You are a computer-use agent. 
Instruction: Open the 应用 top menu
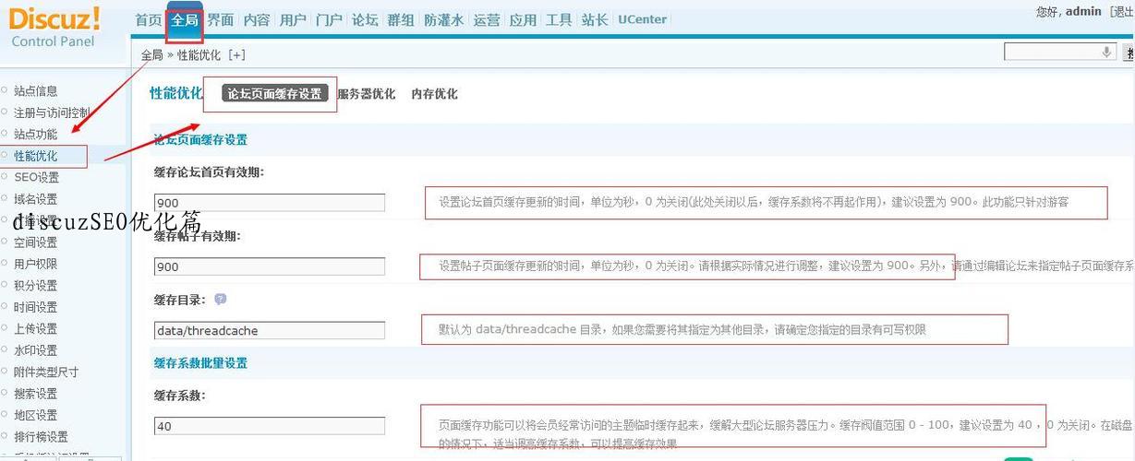[523, 19]
